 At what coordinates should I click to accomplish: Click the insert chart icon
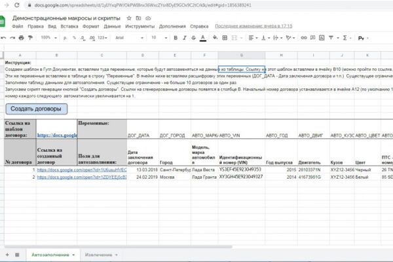click(322, 38)
